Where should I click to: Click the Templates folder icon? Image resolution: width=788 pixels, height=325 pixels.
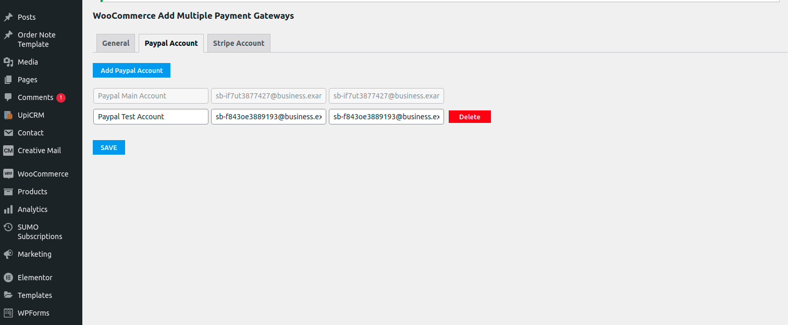coord(8,295)
